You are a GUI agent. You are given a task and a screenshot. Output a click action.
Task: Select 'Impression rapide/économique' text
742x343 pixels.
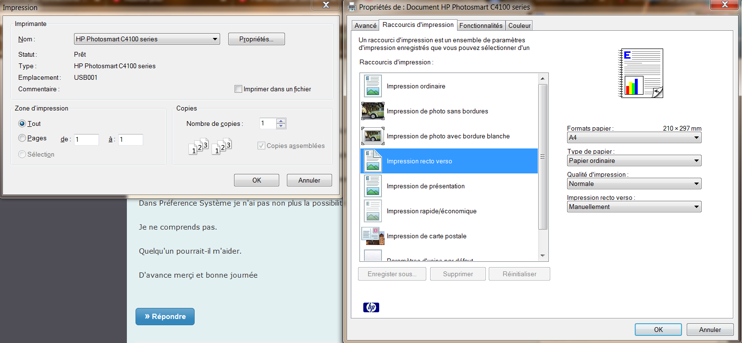click(432, 211)
